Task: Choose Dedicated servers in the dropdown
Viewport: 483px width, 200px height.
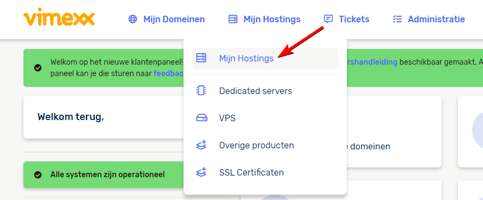Action: [265, 91]
